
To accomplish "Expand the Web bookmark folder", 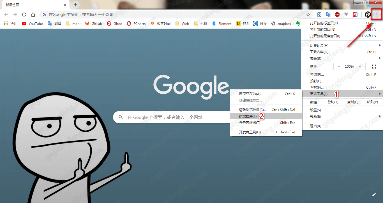I will 182,24.
